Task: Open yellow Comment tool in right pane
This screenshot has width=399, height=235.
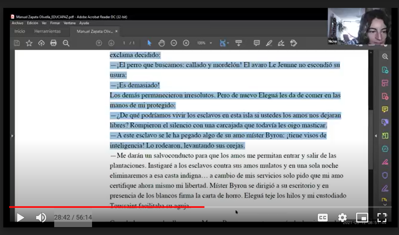Action: (385, 109)
